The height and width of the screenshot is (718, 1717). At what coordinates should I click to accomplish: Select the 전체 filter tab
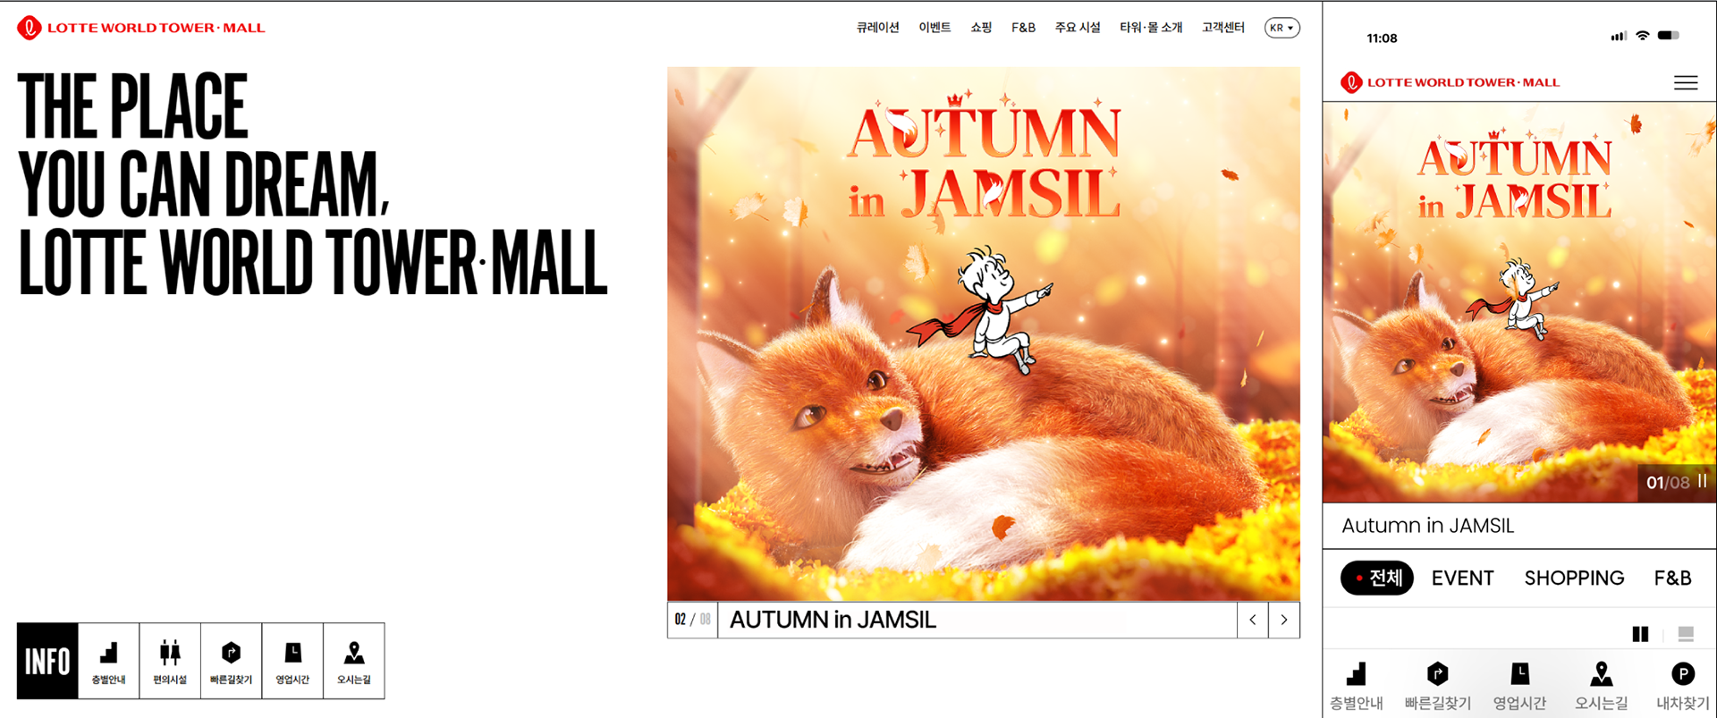pyautogui.click(x=1377, y=578)
